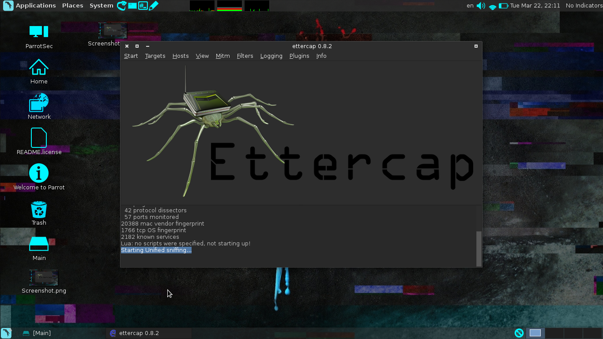Click the battery status icon
The height and width of the screenshot is (339, 603).
[x=504, y=6]
